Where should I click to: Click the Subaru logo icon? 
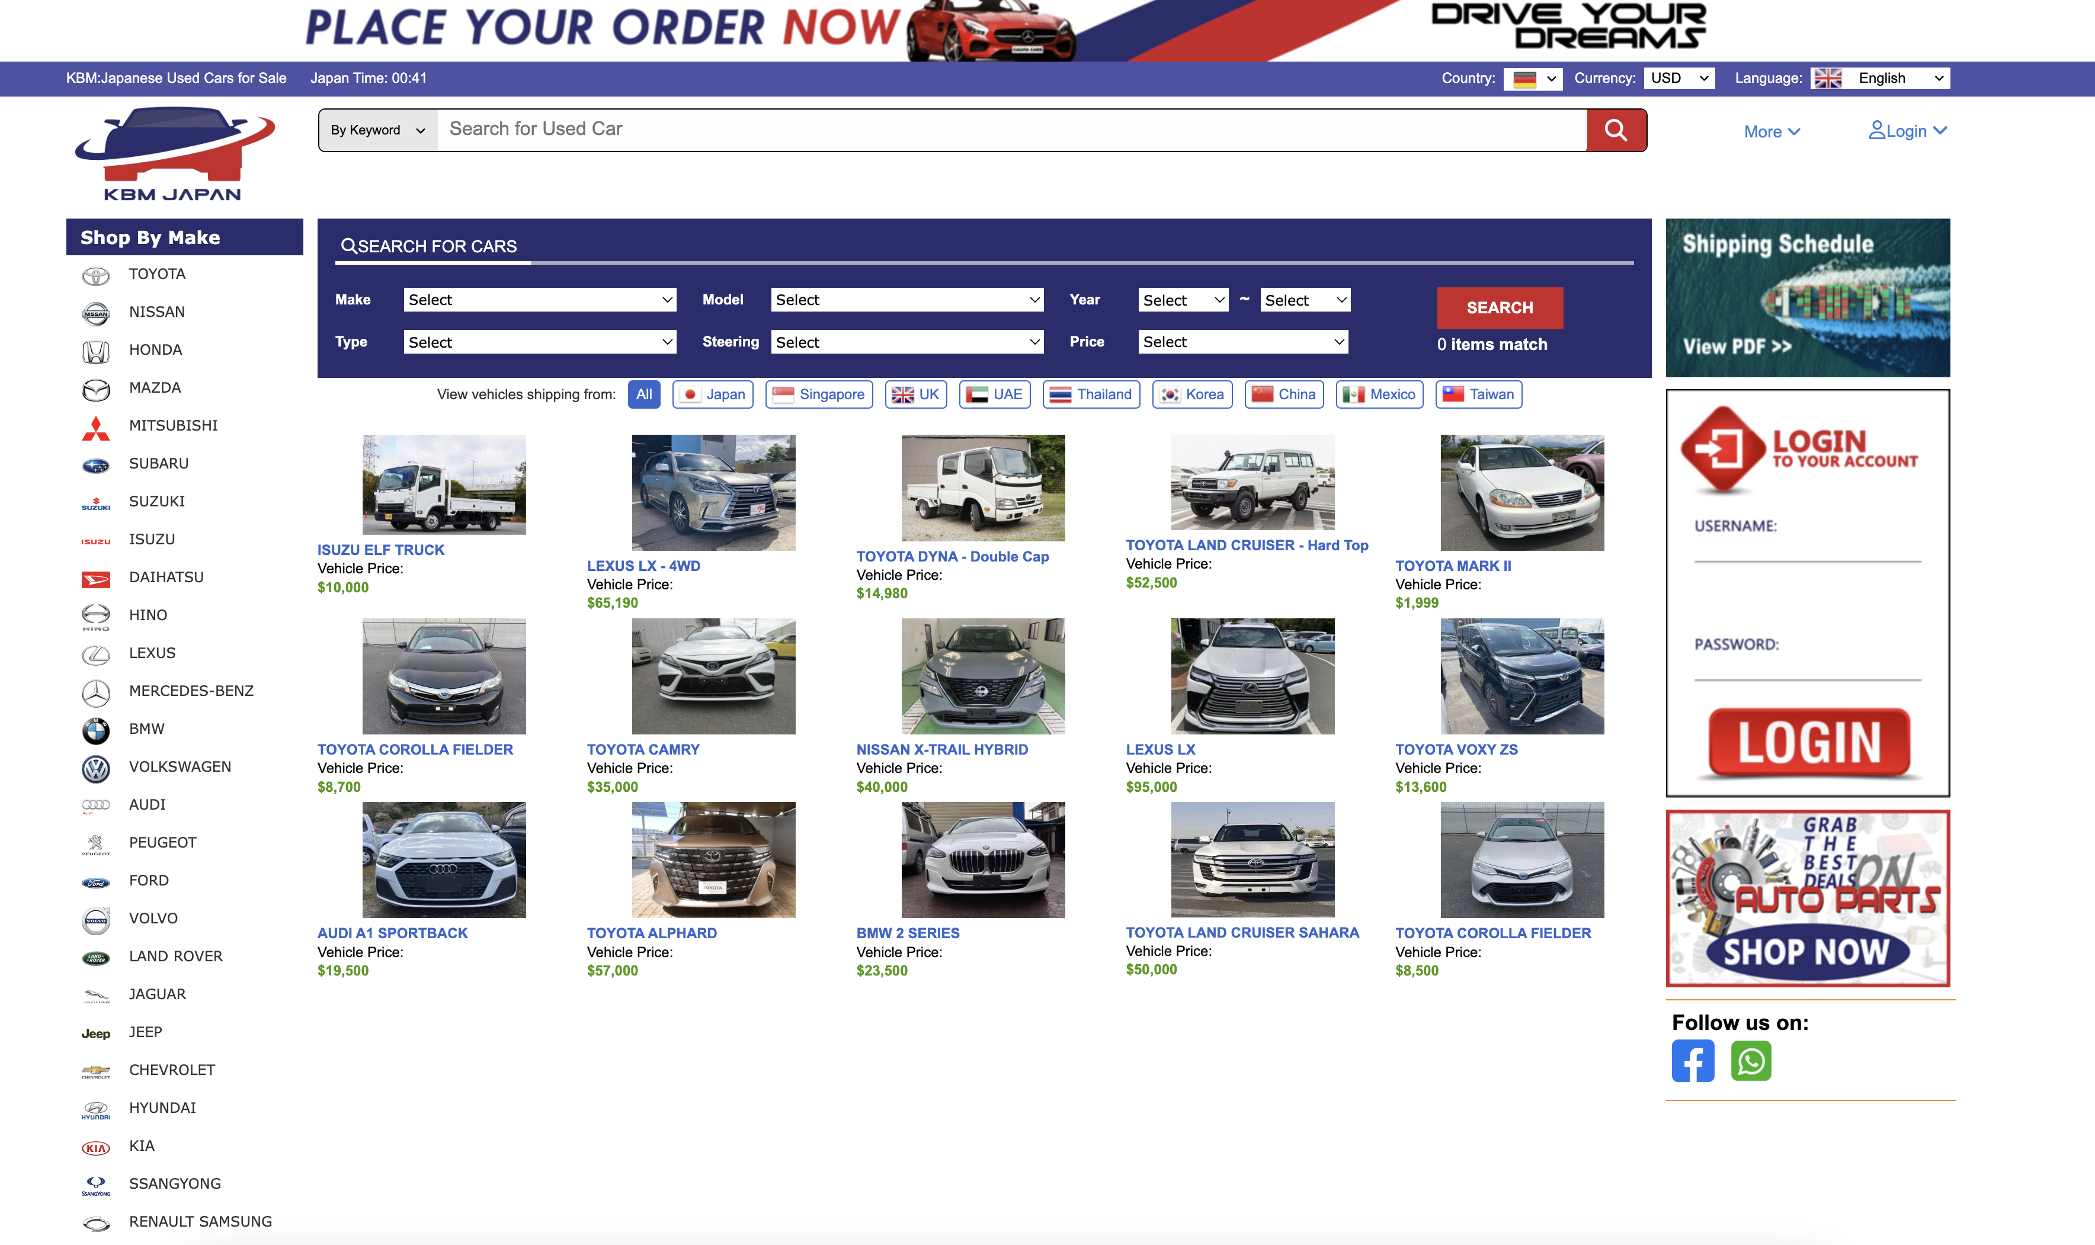tap(95, 466)
